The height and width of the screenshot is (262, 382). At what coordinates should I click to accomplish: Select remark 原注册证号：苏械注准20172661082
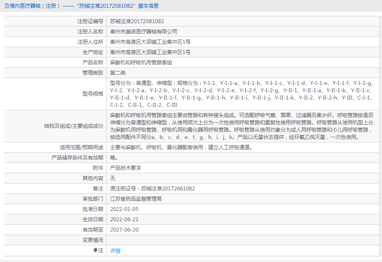pos(153,189)
